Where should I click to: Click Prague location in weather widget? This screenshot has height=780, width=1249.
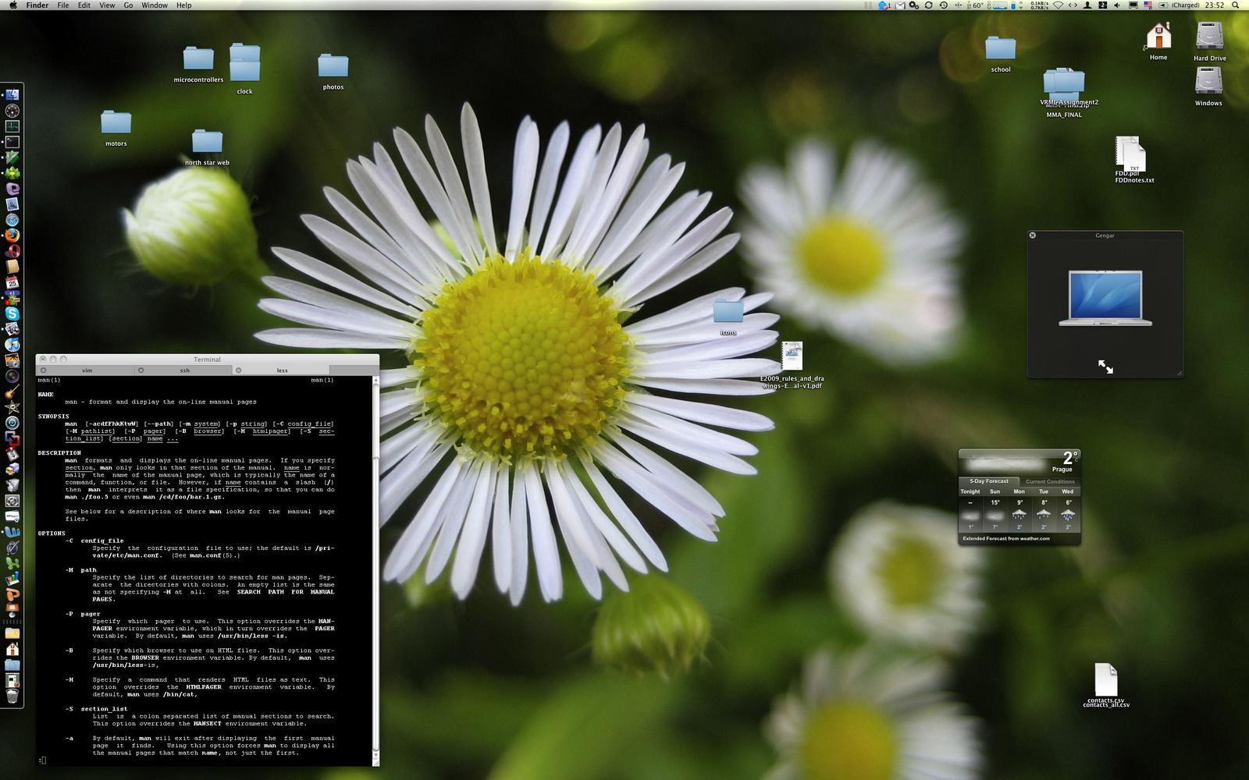(x=1062, y=470)
